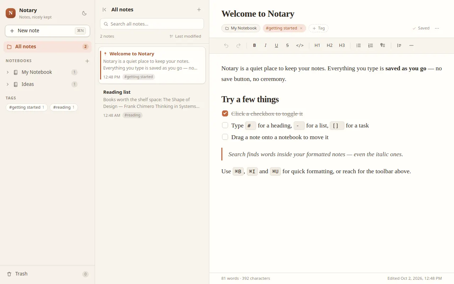Insert a task checklist
Viewport: 454px width, 284px height.
(383, 45)
